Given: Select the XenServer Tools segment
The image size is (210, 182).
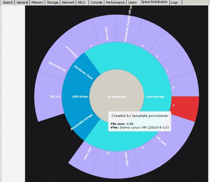Looking at the screenshot, I should click(x=83, y=72).
